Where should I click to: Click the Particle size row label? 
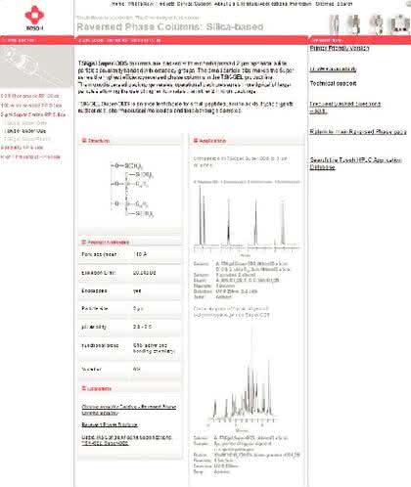pos(95,308)
